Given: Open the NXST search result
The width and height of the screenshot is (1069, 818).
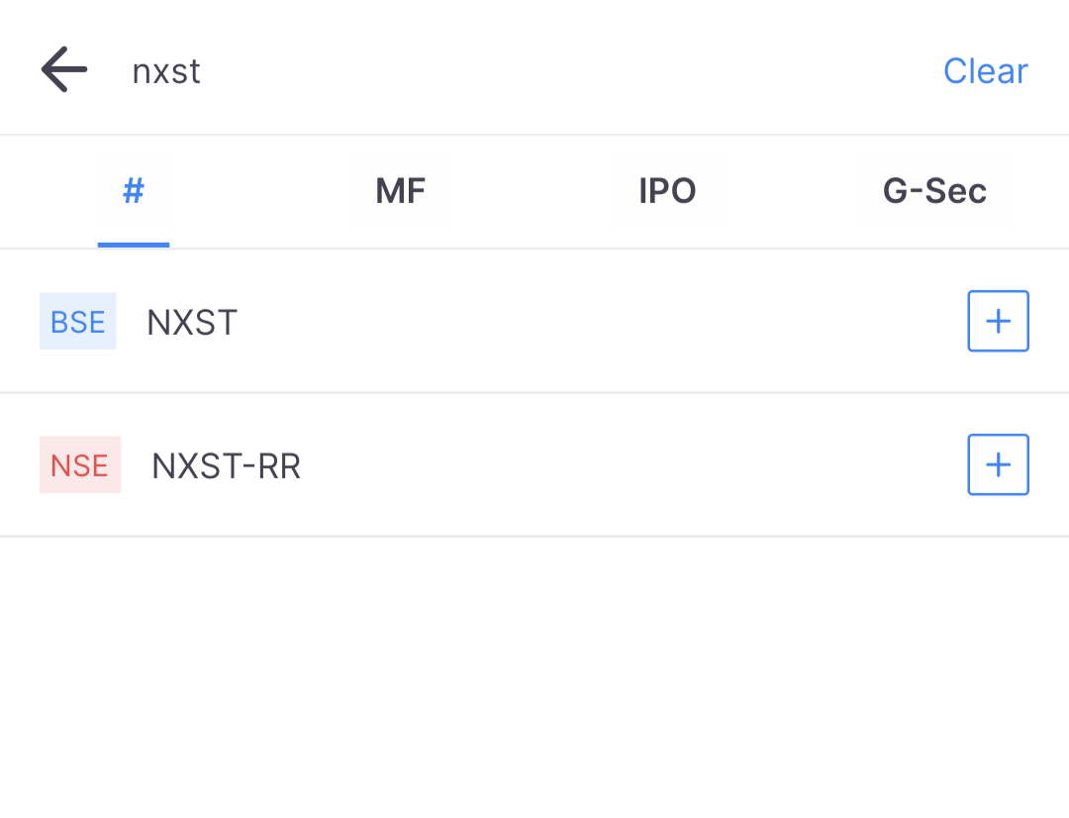Looking at the screenshot, I should [534, 321].
